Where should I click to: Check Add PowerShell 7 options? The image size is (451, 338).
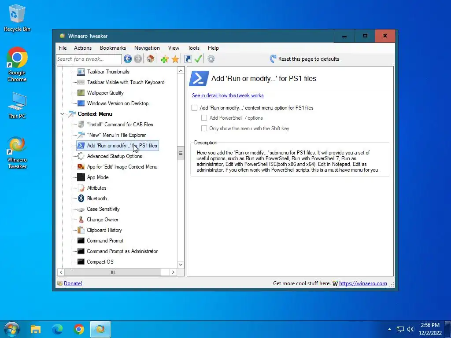pyautogui.click(x=204, y=118)
